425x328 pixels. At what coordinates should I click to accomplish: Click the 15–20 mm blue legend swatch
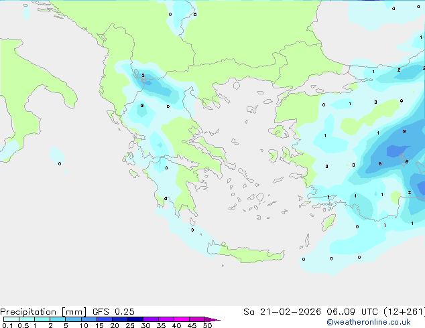coord(105,319)
